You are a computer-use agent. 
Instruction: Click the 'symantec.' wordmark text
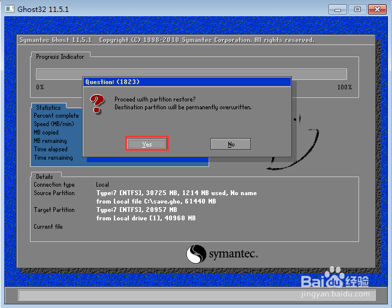233,253
